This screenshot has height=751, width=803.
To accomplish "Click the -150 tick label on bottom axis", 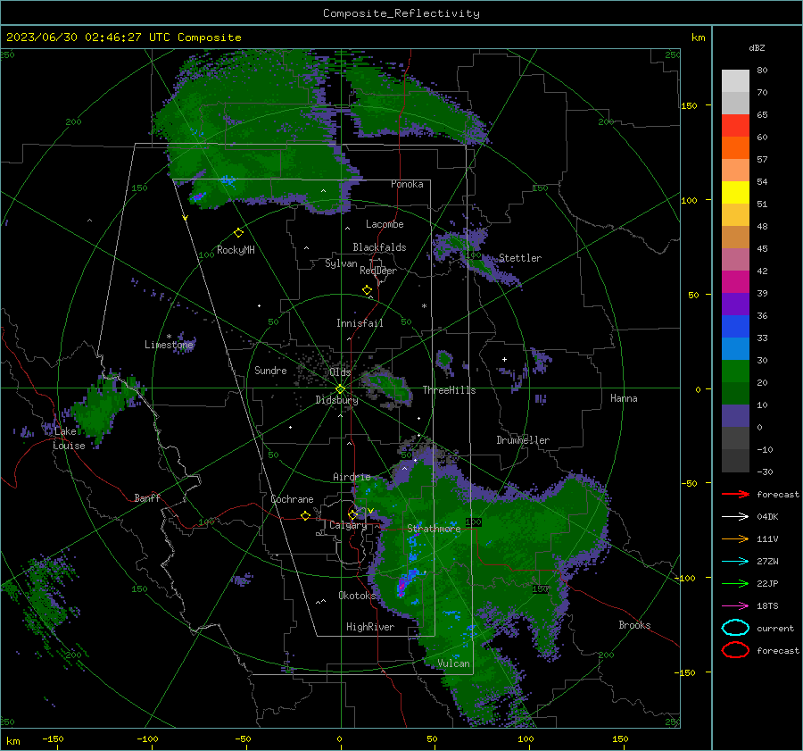I will pyautogui.click(x=53, y=738).
